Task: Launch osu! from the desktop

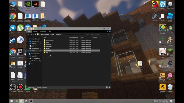Action: [170, 76]
